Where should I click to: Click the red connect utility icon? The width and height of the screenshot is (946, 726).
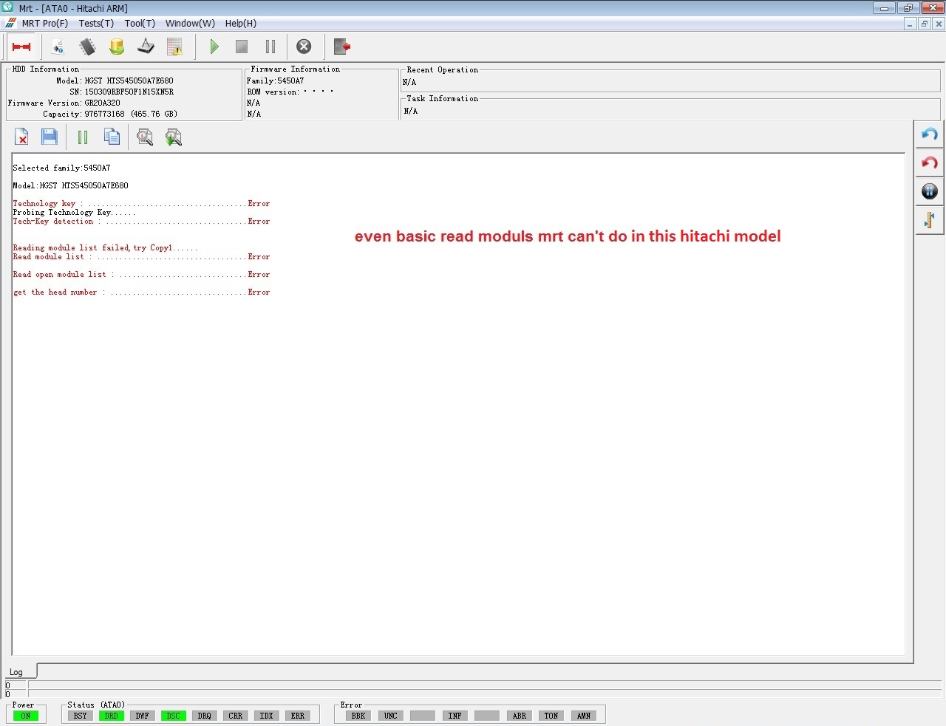(21, 47)
